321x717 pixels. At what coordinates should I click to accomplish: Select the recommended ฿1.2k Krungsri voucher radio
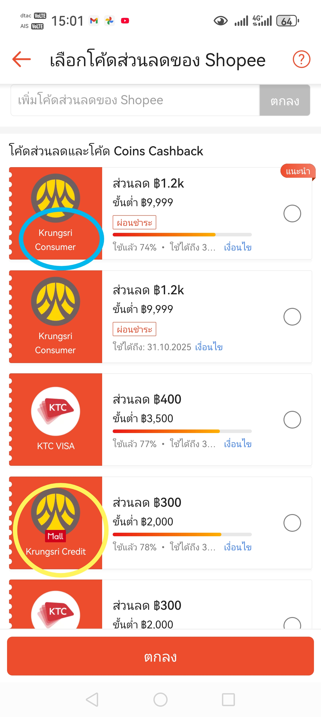[x=292, y=213]
